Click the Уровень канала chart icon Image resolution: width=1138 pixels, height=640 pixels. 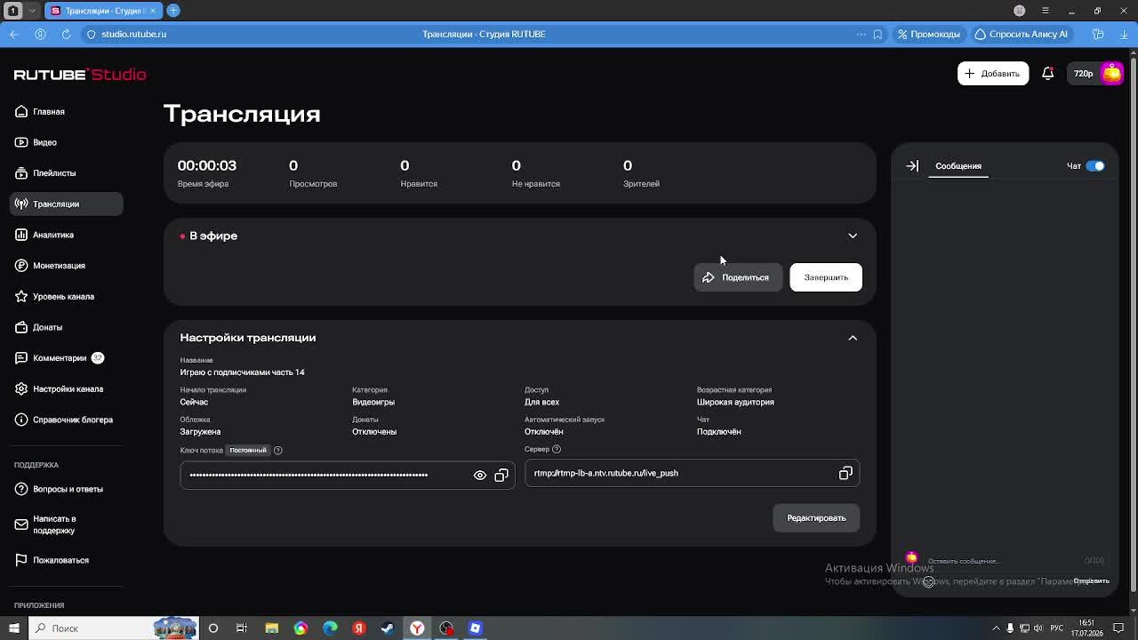click(x=21, y=296)
